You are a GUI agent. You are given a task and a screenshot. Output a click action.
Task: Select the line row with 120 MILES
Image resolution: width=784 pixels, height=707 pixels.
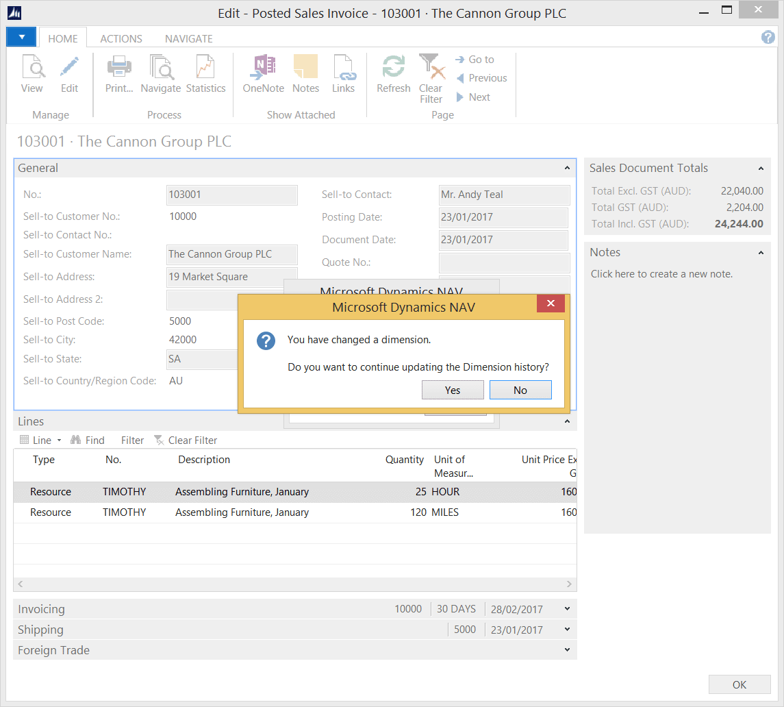pos(295,512)
